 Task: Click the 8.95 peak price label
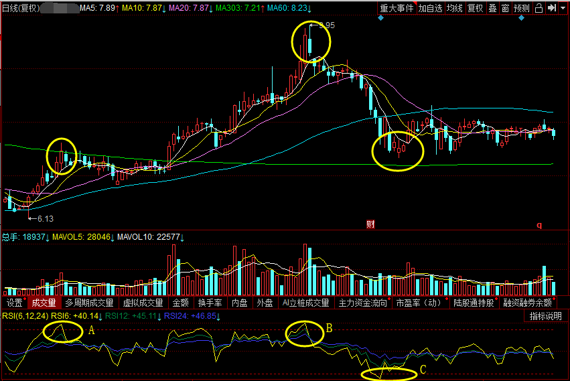tap(326, 25)
